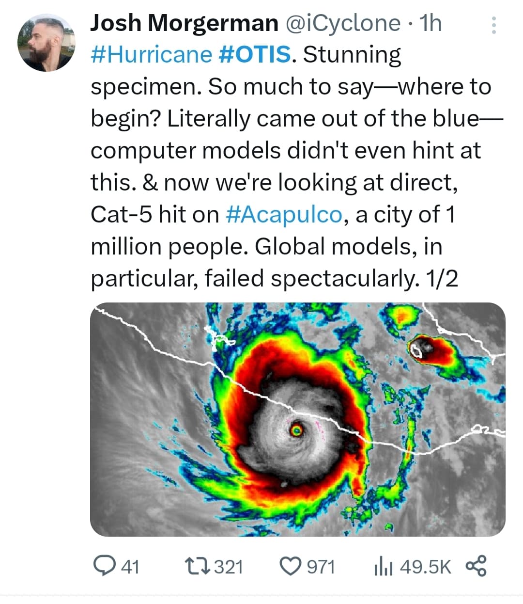Tap the retweet arrows icon

pos(197,566)
